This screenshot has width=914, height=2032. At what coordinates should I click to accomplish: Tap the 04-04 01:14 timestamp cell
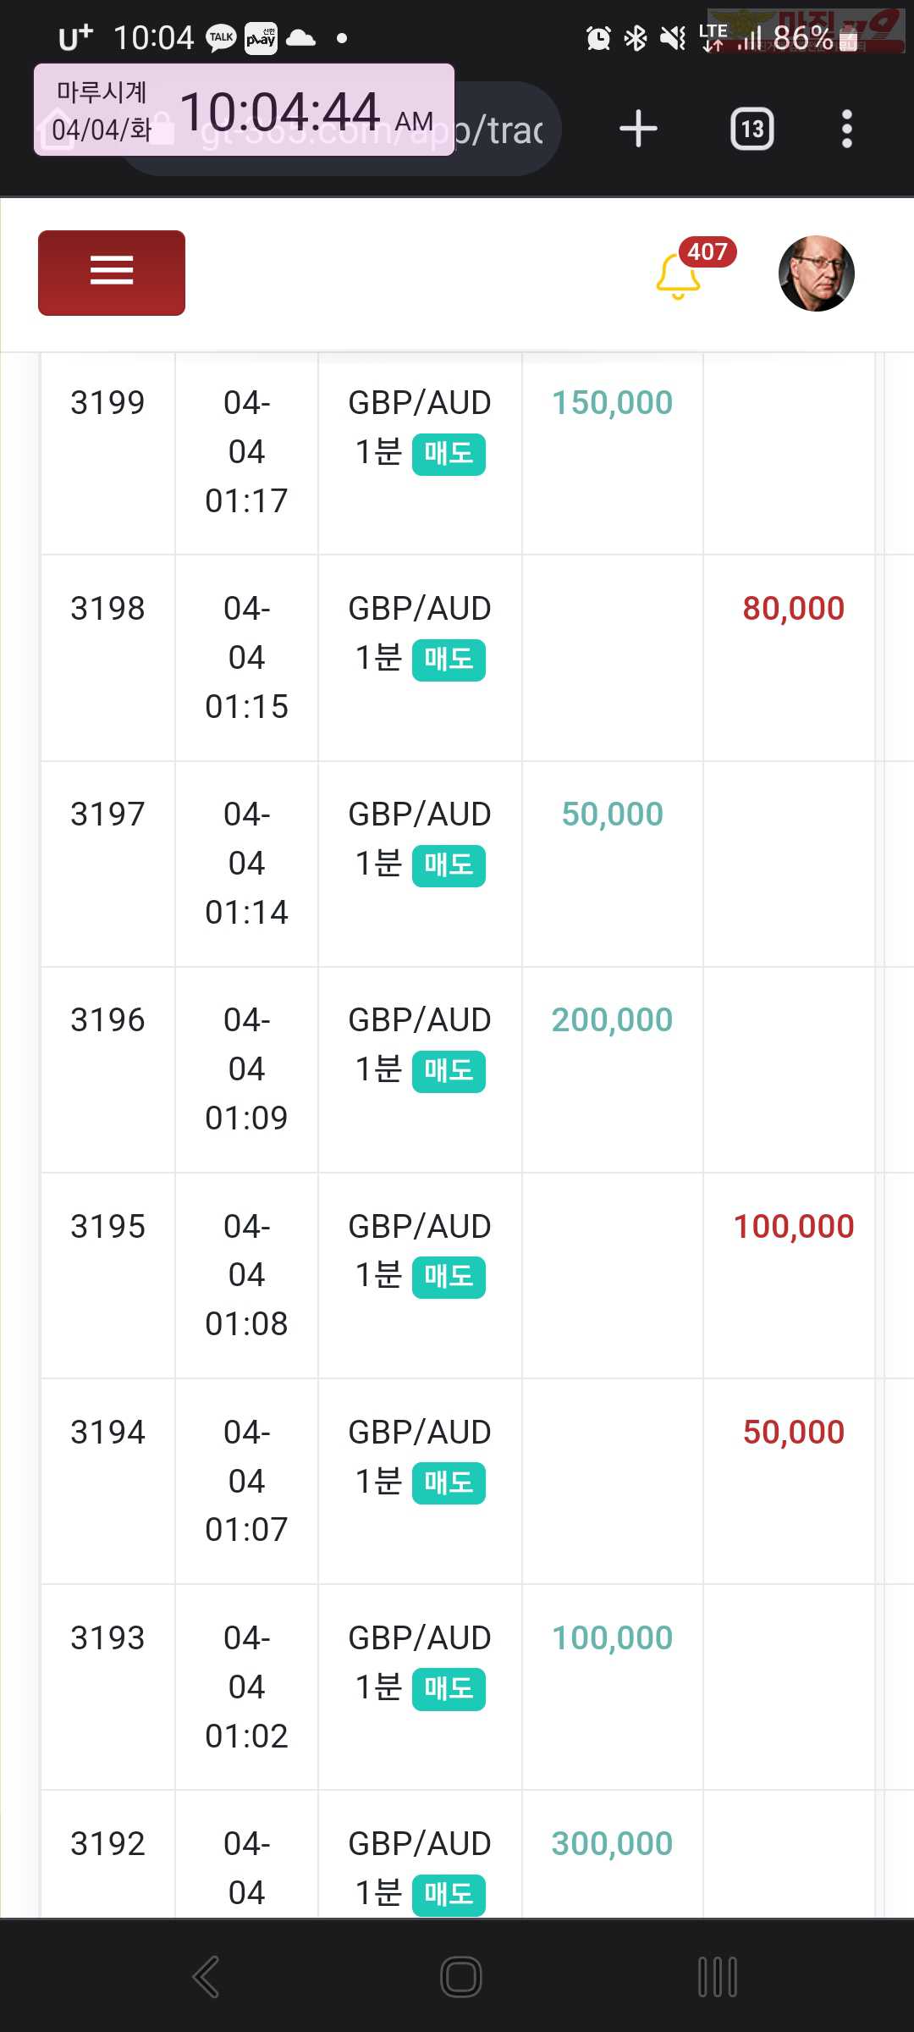pos(246,864)
